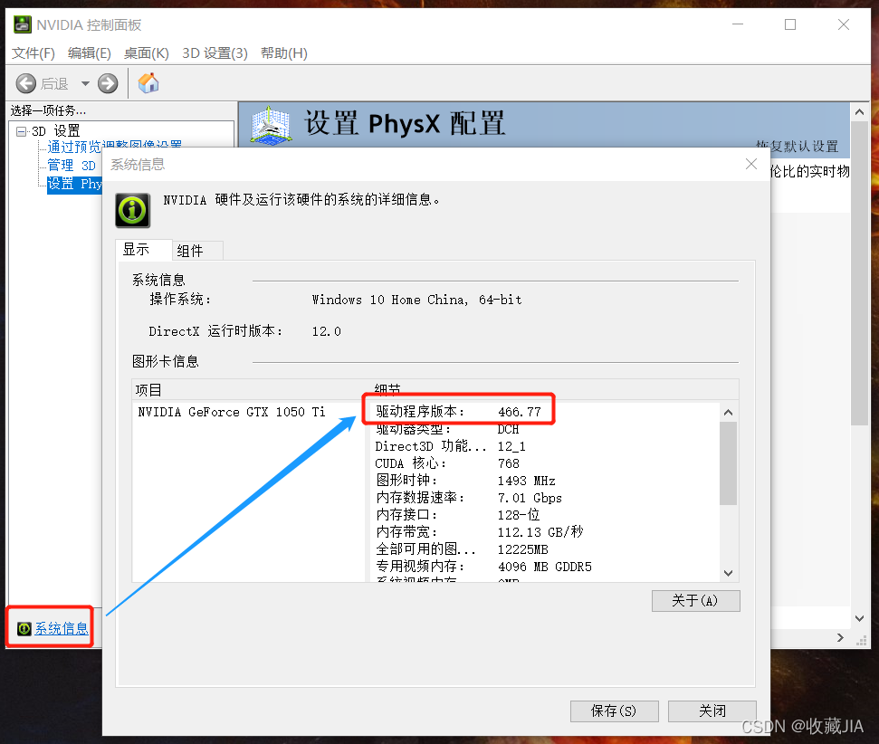Click the Forward arrow toolbar icon
This screenshot has width=879, height=744.
tap(108, 83)
